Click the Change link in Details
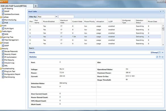 pyautogui.click(x=154, y=52)
